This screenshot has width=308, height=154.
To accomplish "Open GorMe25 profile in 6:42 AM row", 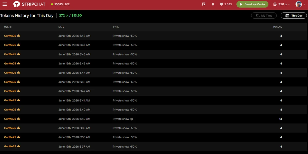I will coord(10,91).
